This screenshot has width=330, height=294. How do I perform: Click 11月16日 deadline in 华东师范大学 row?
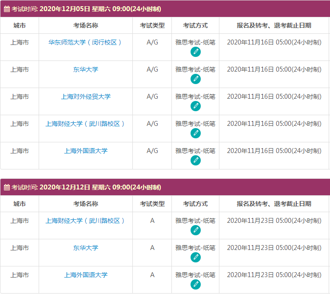click(274, 42)
